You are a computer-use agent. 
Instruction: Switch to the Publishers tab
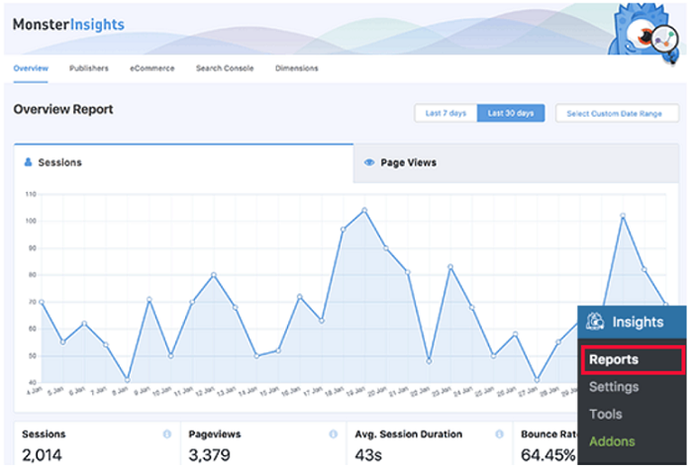[89, 68]
